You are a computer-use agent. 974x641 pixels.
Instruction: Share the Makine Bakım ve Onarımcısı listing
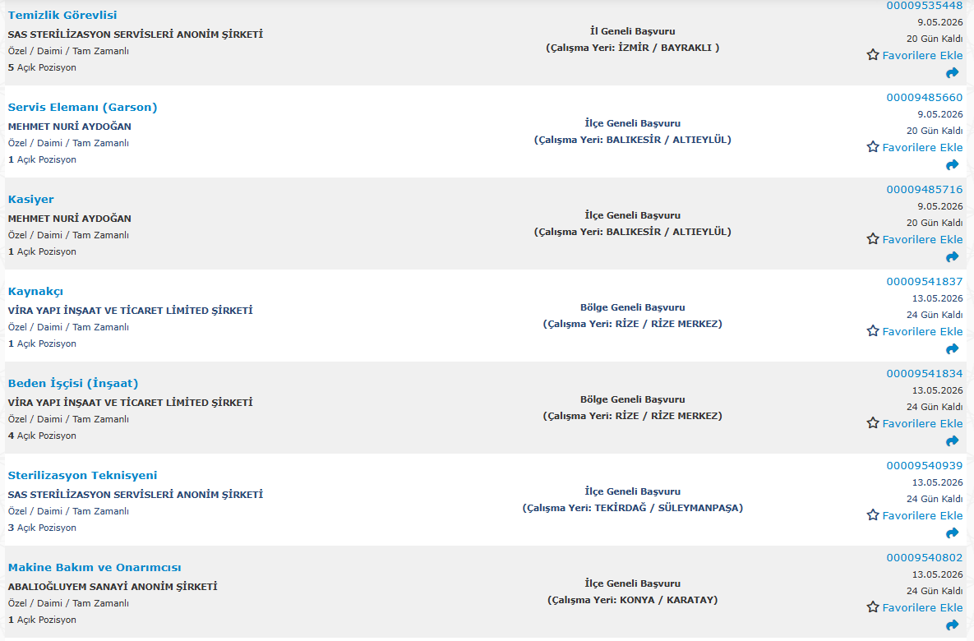tap(953, 625)
